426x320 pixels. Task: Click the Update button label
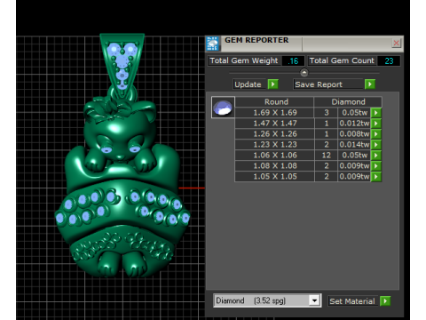pyautogui.click(x=248, y=84)
